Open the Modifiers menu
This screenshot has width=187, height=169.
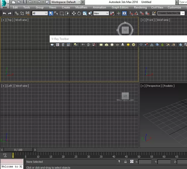81,8
